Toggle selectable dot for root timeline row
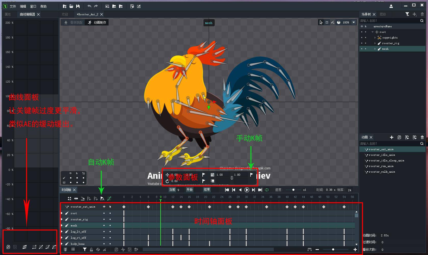 [x=110, y=213]
